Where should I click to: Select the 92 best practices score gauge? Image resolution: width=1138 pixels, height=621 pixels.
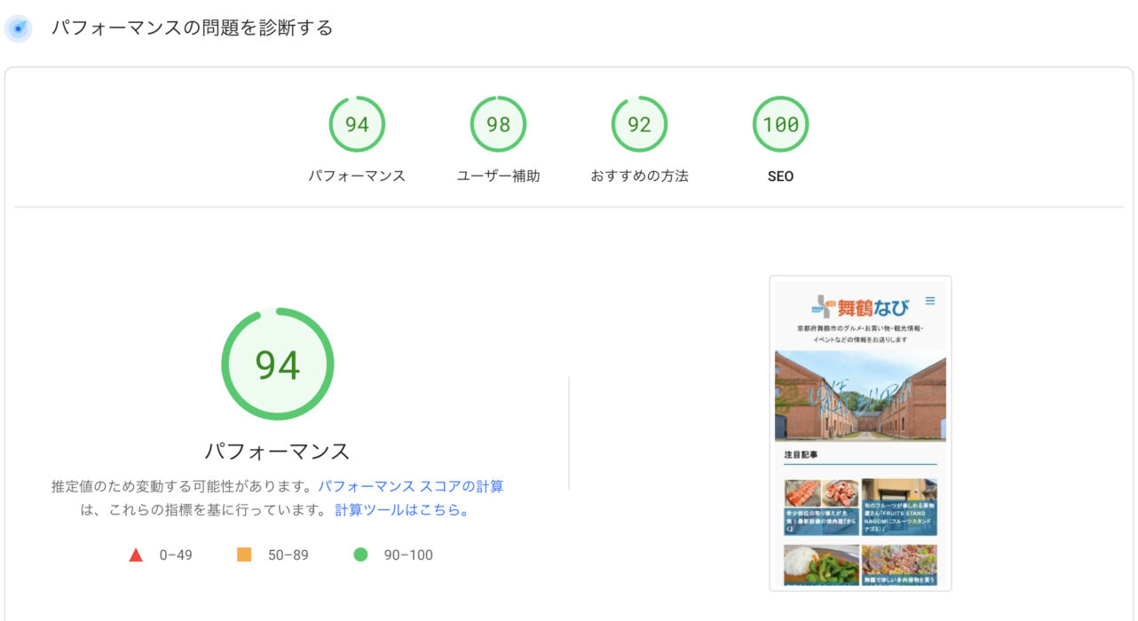(639, 124)
